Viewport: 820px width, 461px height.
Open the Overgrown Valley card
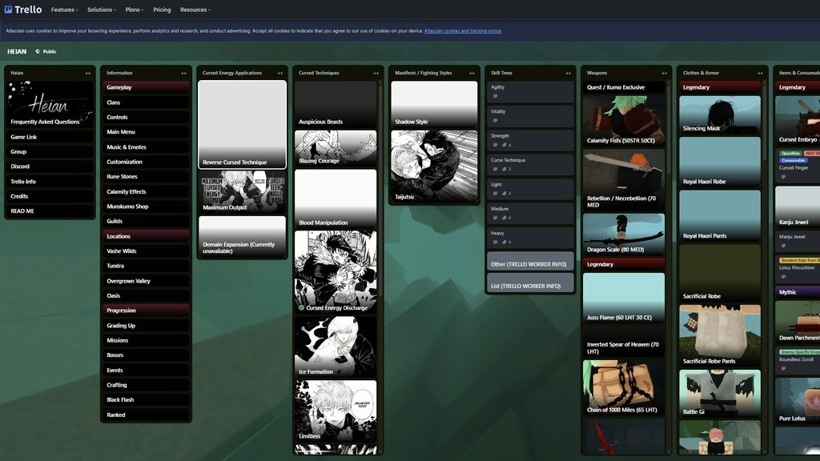(x=146, y=281)
